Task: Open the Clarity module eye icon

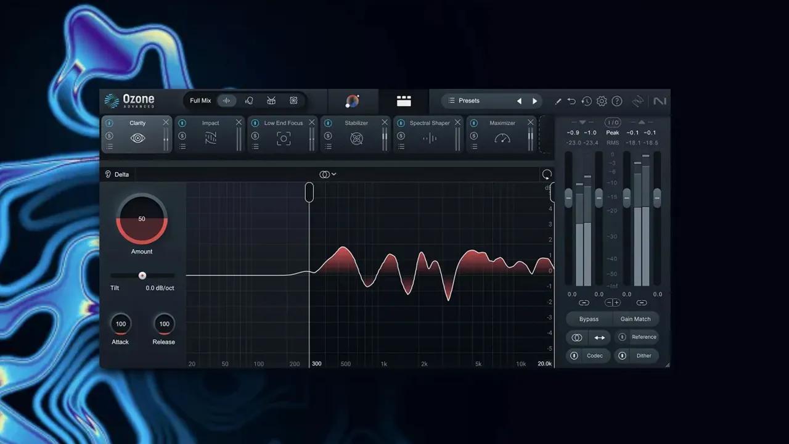Action: click(137, 138)
